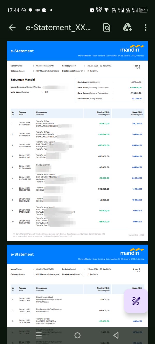Tap the Biaya transaksi bank remark in row 11
Screen dimensions: 155x344
click(45, 297)
